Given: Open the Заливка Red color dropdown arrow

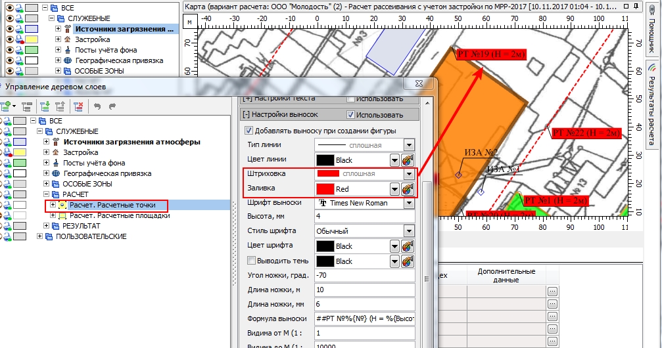Looking at the screenshot, I should [x=394, y=189].
